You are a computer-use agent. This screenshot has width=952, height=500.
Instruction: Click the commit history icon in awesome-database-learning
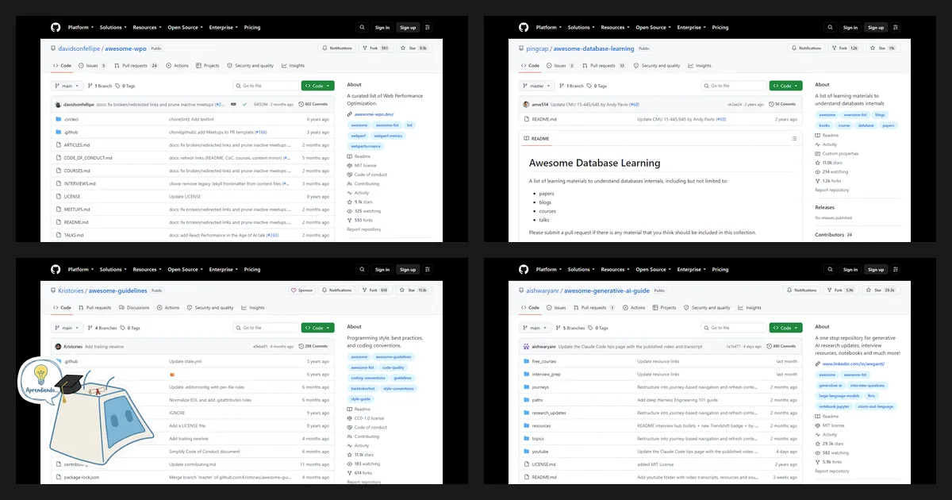[x=770, y=104]
